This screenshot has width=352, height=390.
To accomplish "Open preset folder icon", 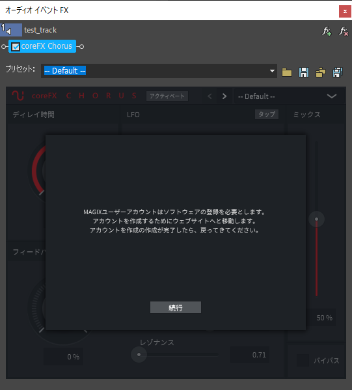I will [x=287, y=72].
